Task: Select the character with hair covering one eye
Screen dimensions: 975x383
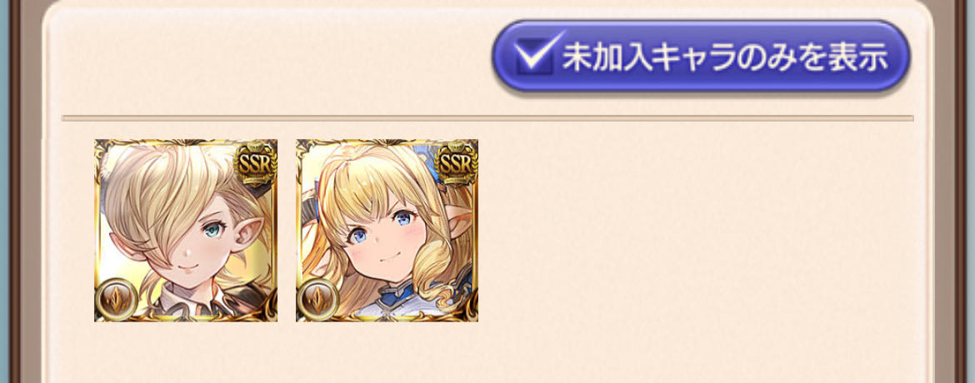Action: click(x=186, y=230)
